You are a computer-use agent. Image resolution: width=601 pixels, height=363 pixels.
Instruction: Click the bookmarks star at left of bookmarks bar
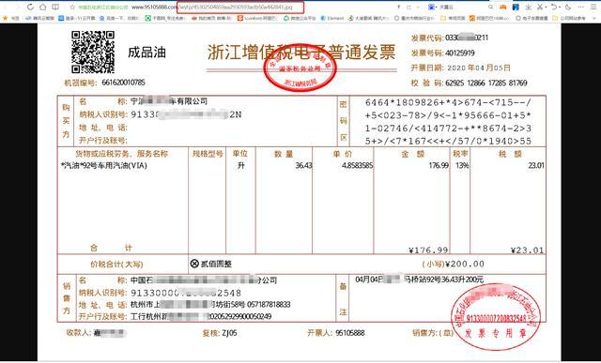[x=5, y=18]
